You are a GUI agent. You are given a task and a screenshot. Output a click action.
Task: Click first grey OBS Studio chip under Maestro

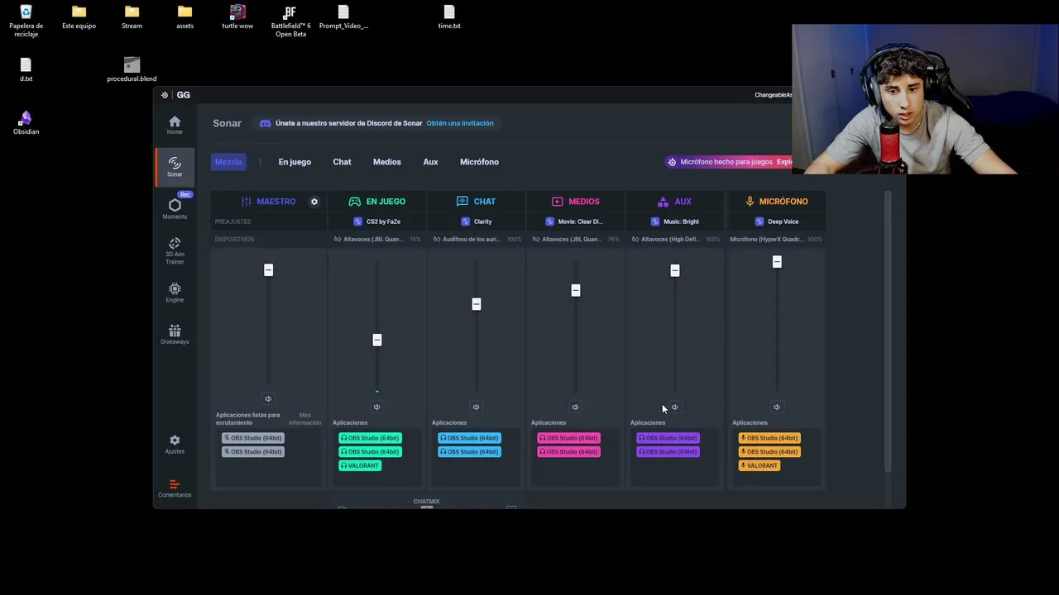tap(252, 438)
